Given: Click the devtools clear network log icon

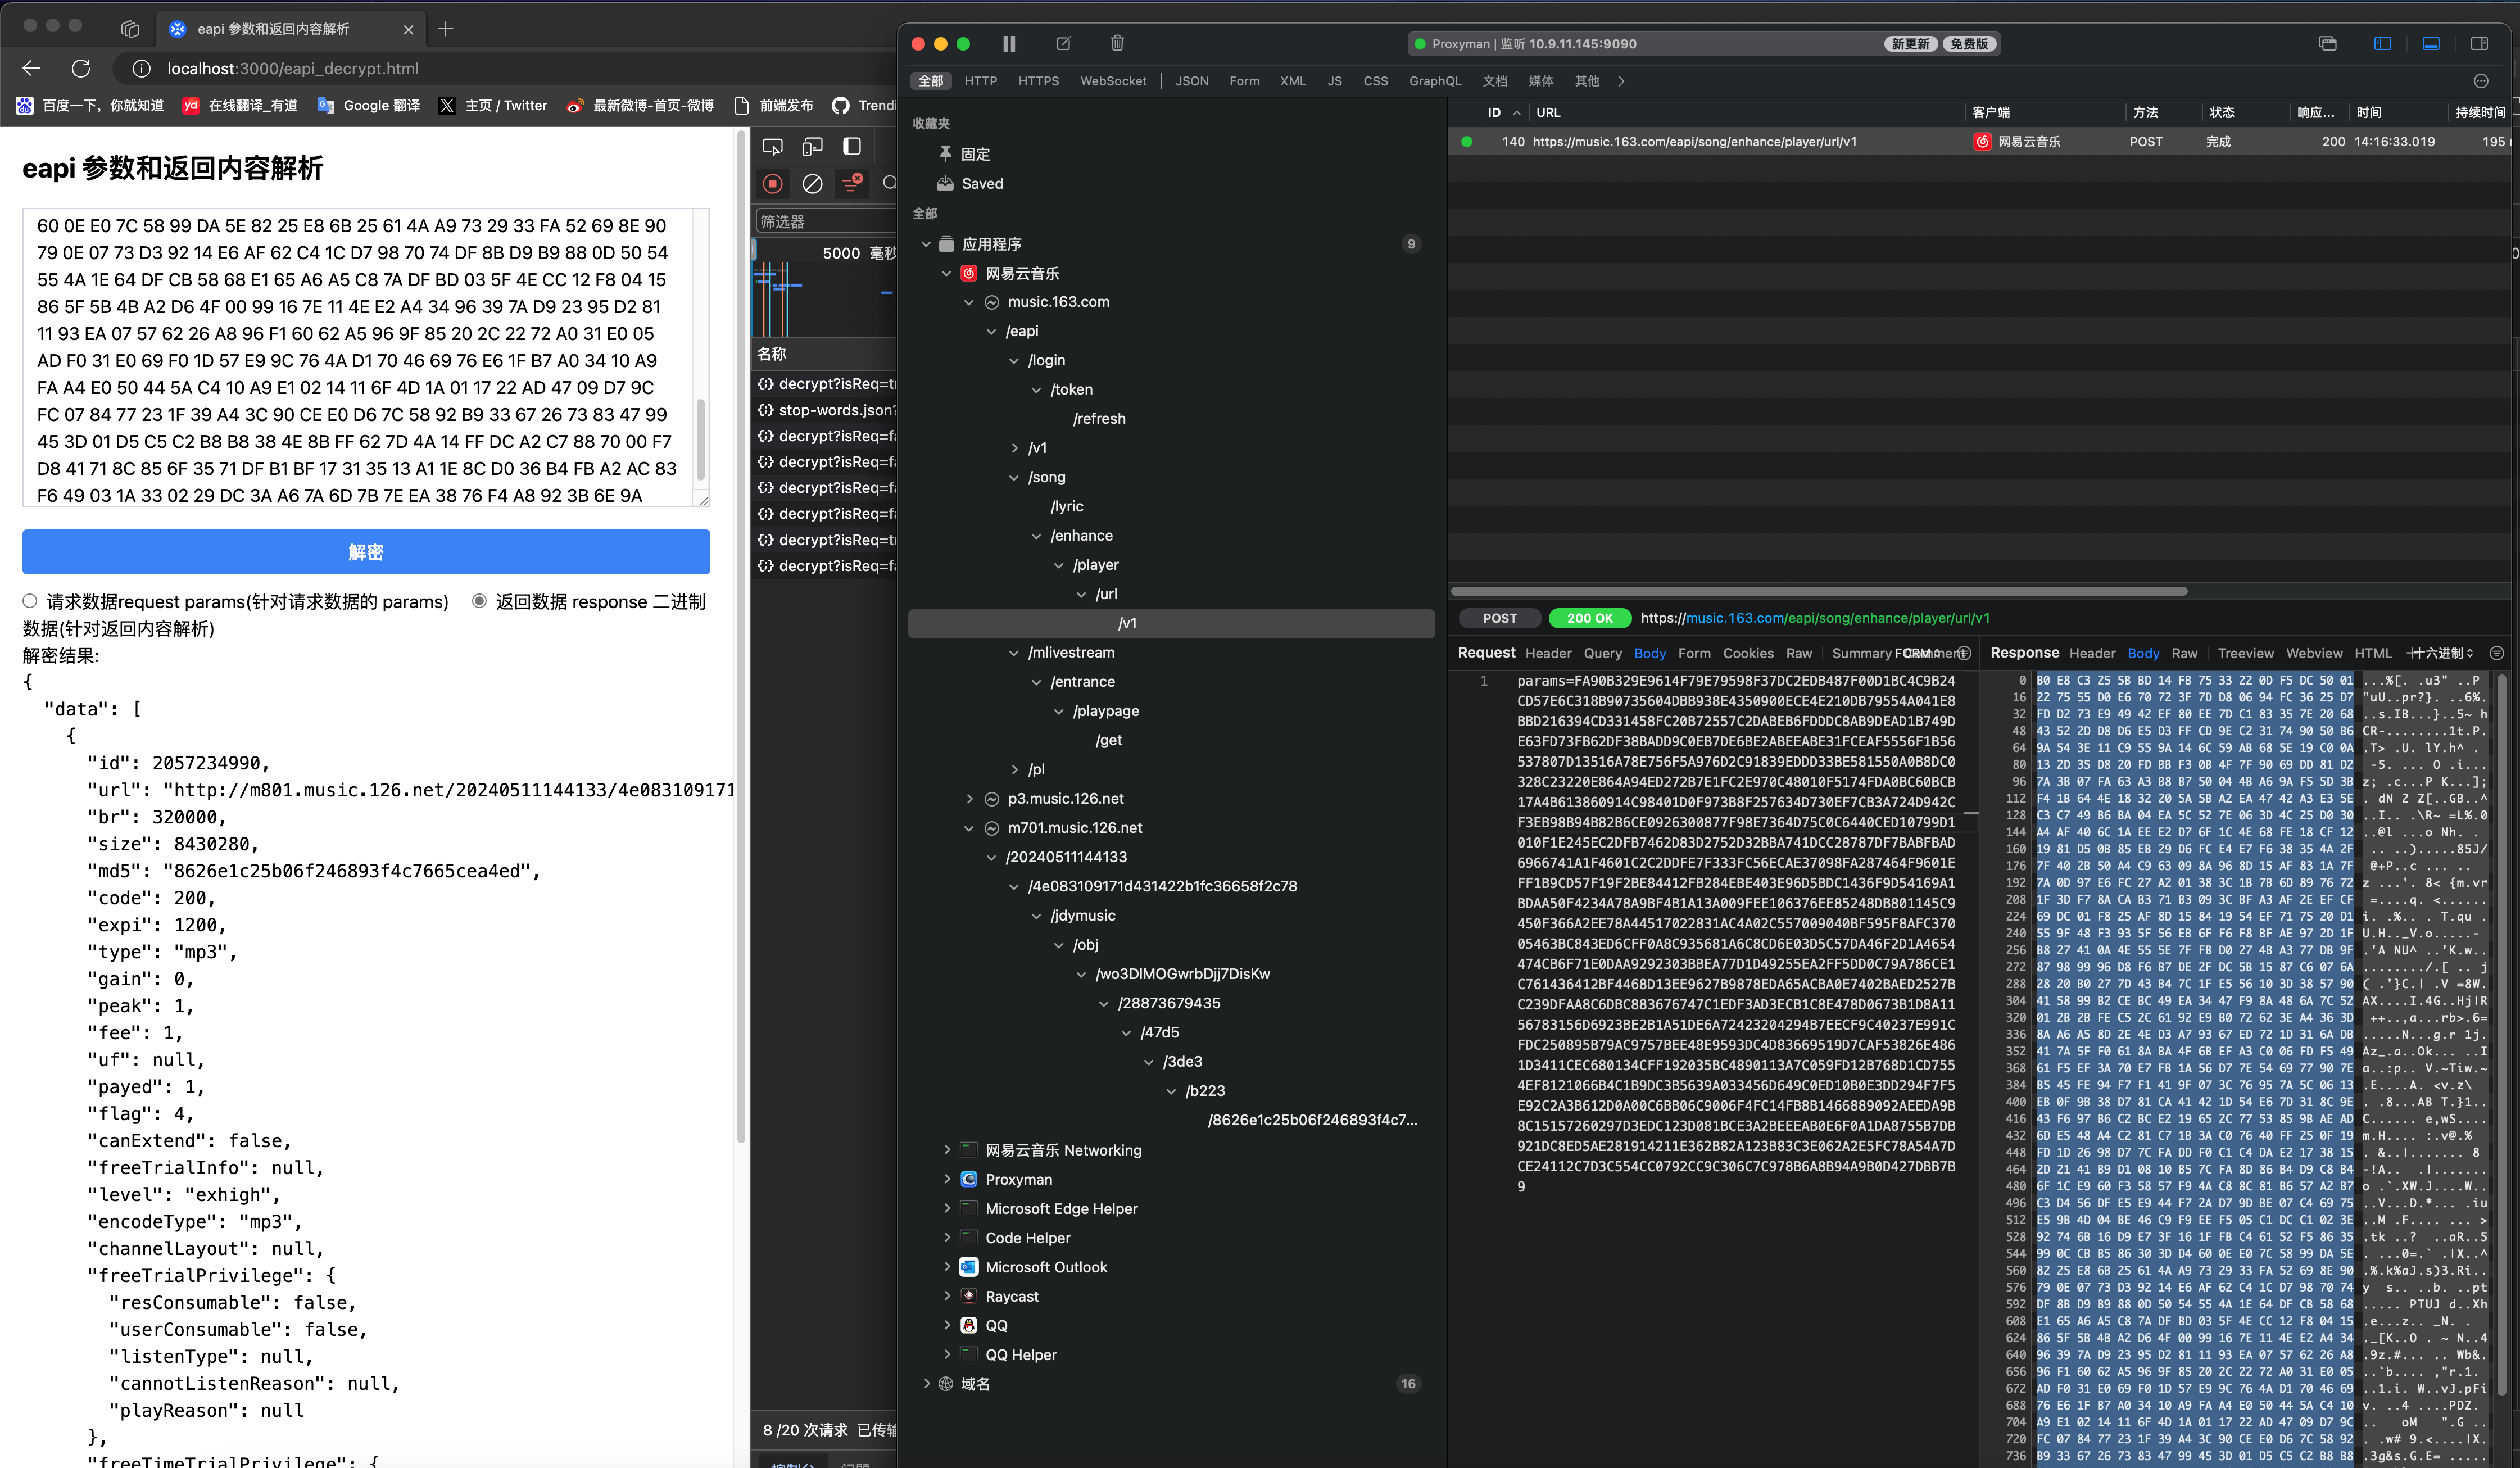Looking at the screenshot, I should [812, 183].
